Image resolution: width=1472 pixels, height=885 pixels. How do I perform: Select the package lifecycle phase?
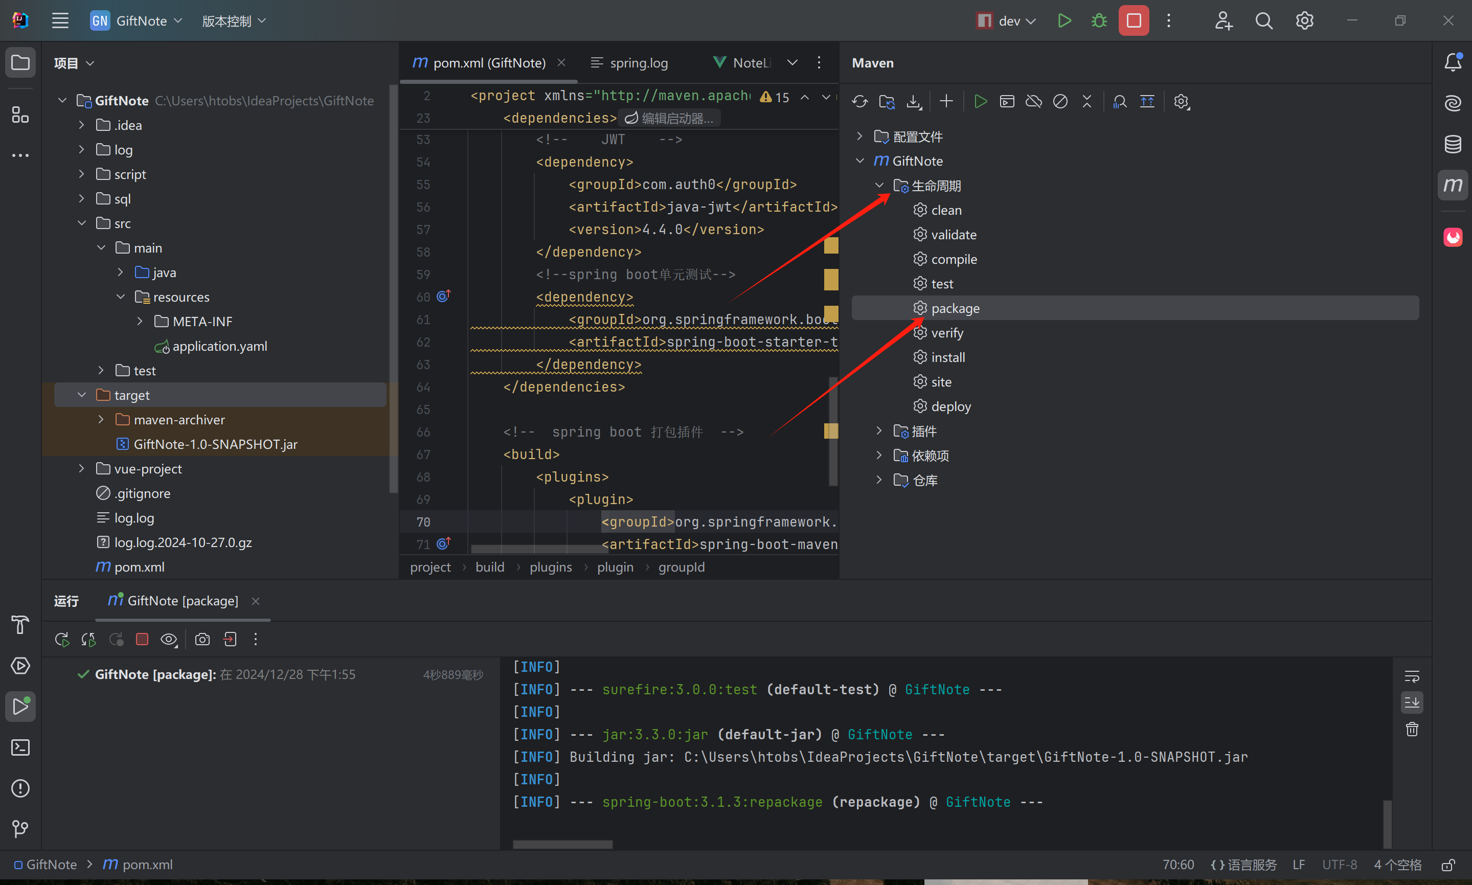(1135, 308)
